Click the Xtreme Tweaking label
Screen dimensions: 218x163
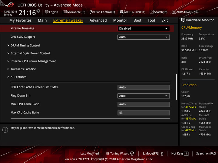tap(22, 28)
